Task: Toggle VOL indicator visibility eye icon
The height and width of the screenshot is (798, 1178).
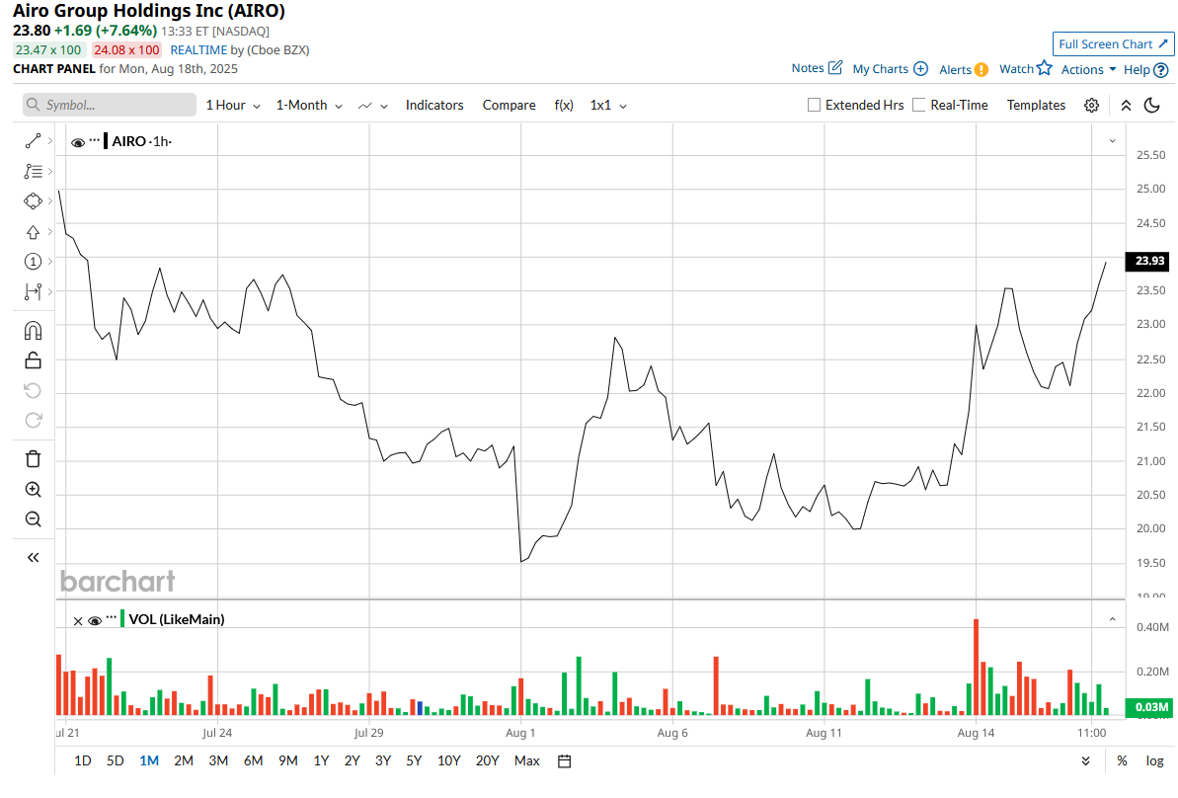Action: point(95,620)
